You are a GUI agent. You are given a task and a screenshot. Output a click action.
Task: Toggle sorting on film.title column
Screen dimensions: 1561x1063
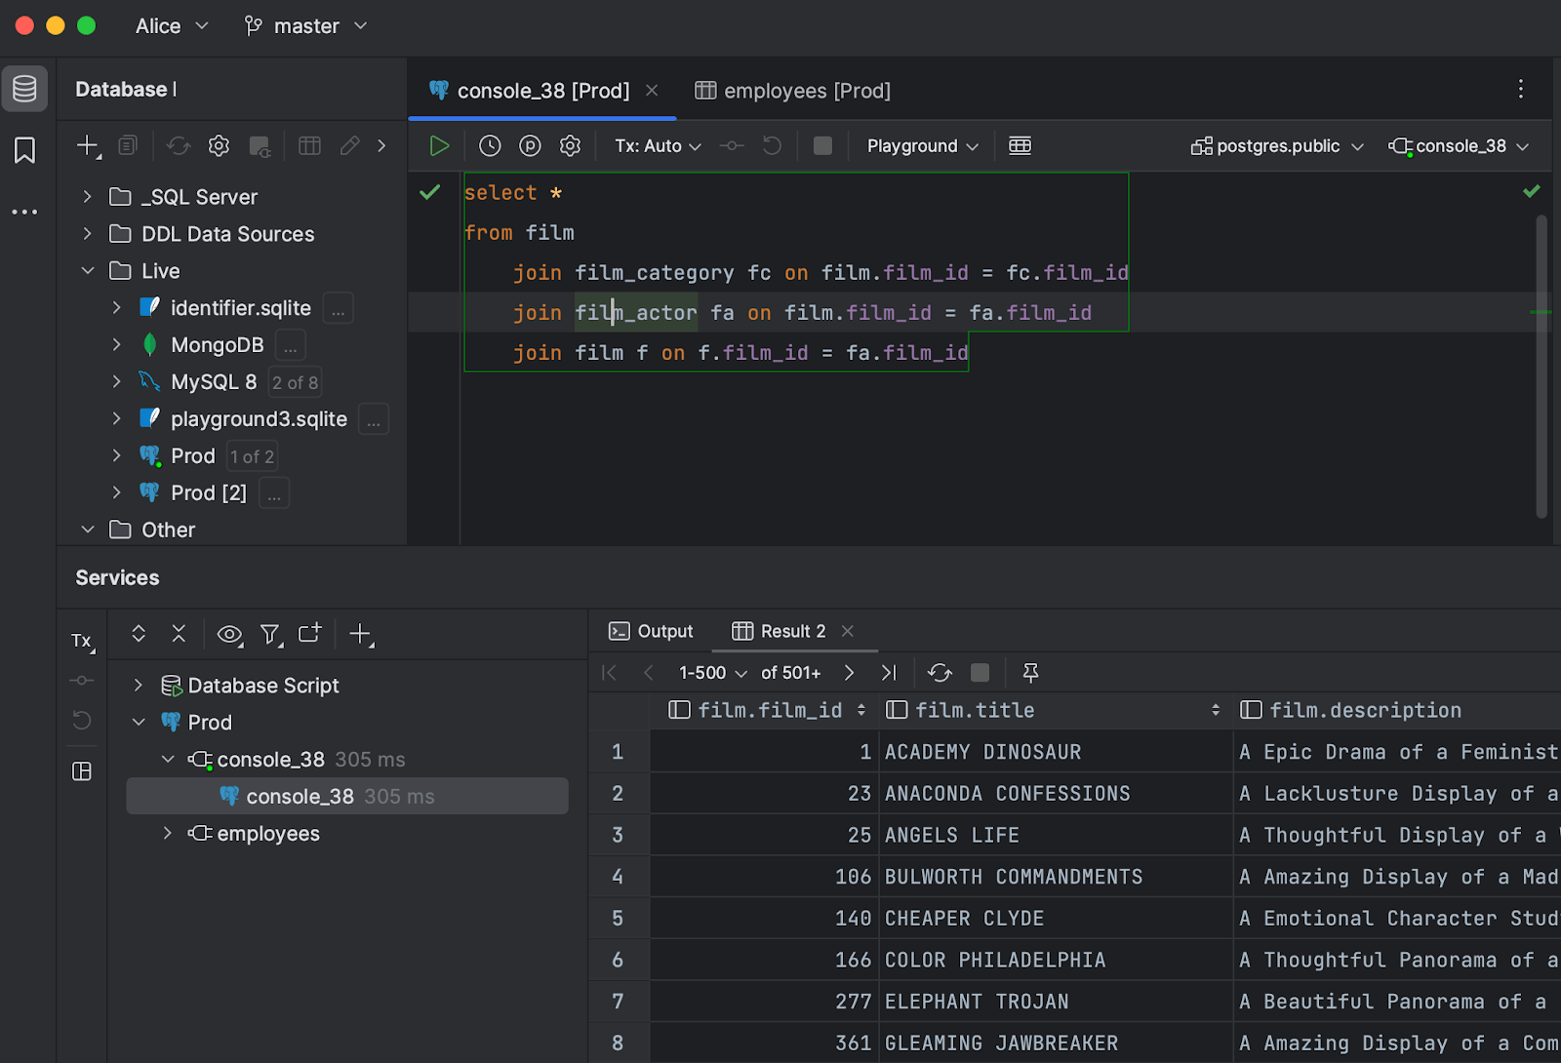pos(1214,710)
